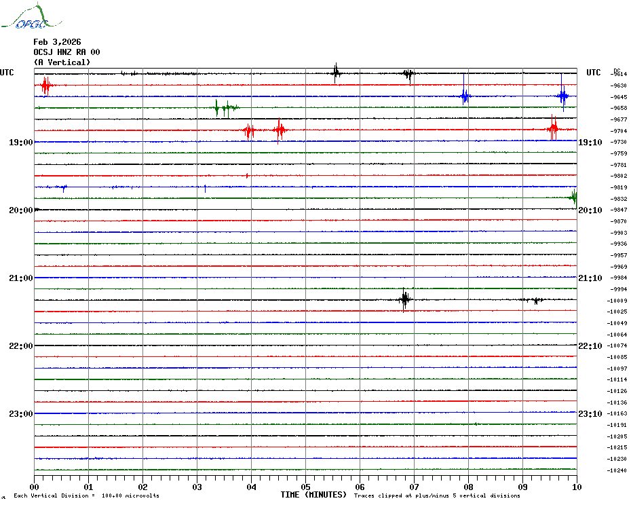The image size is (631, 505).
Task: Click the DC value '-9759'
Action: tap(619, 153)
